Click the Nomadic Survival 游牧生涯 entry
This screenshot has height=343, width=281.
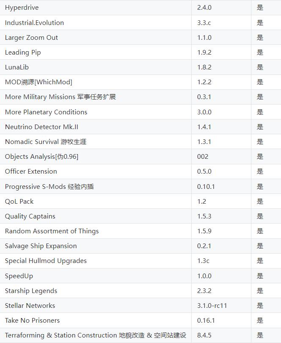46,142
